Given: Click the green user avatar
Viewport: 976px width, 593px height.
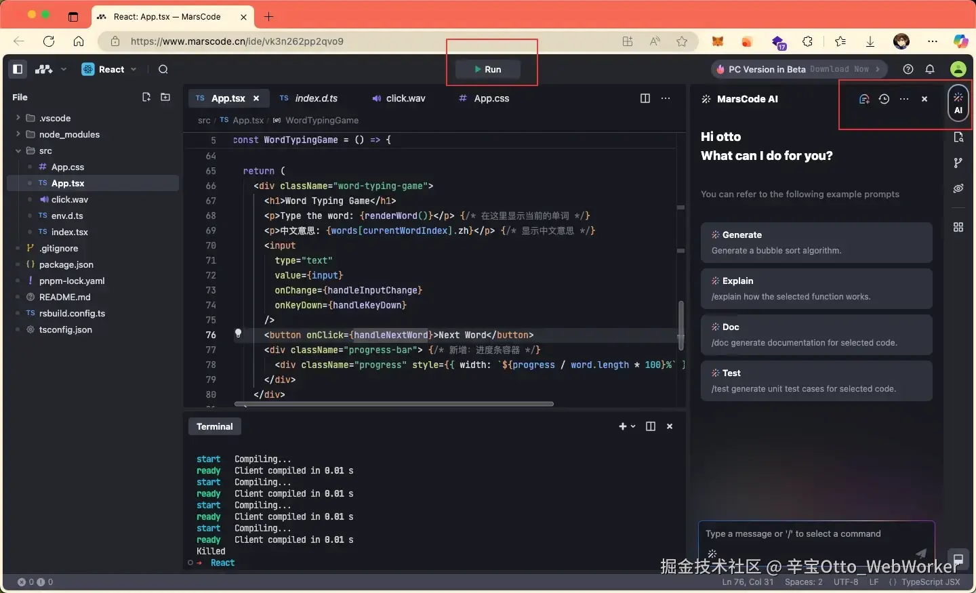Looking at the screenshot, I should [958, 69].
